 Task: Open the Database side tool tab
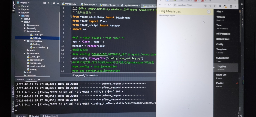[242, 23]
